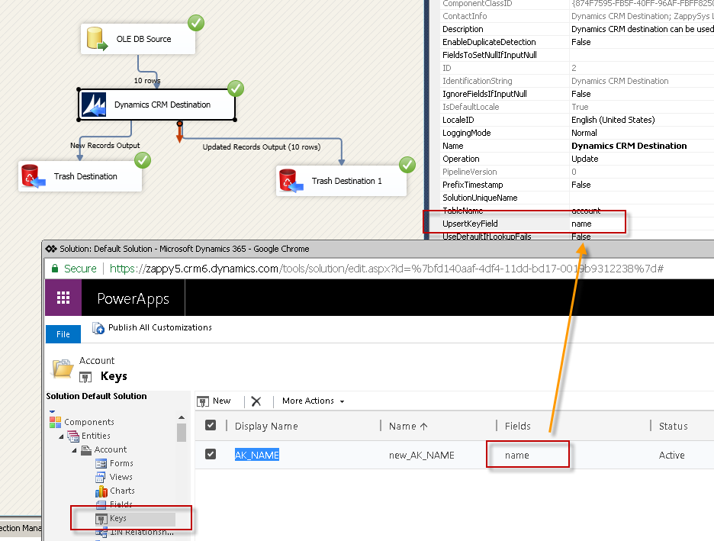Click the Entities icon in solution tree
The height and width of the screenshot is (541, 714).
click(73, 436)
